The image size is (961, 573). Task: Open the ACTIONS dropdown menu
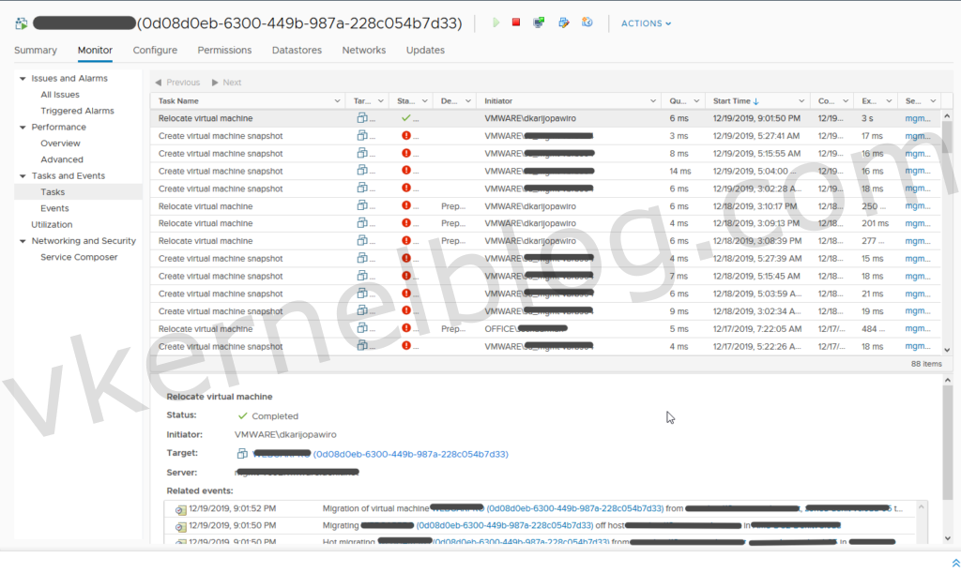coord(646,23)
